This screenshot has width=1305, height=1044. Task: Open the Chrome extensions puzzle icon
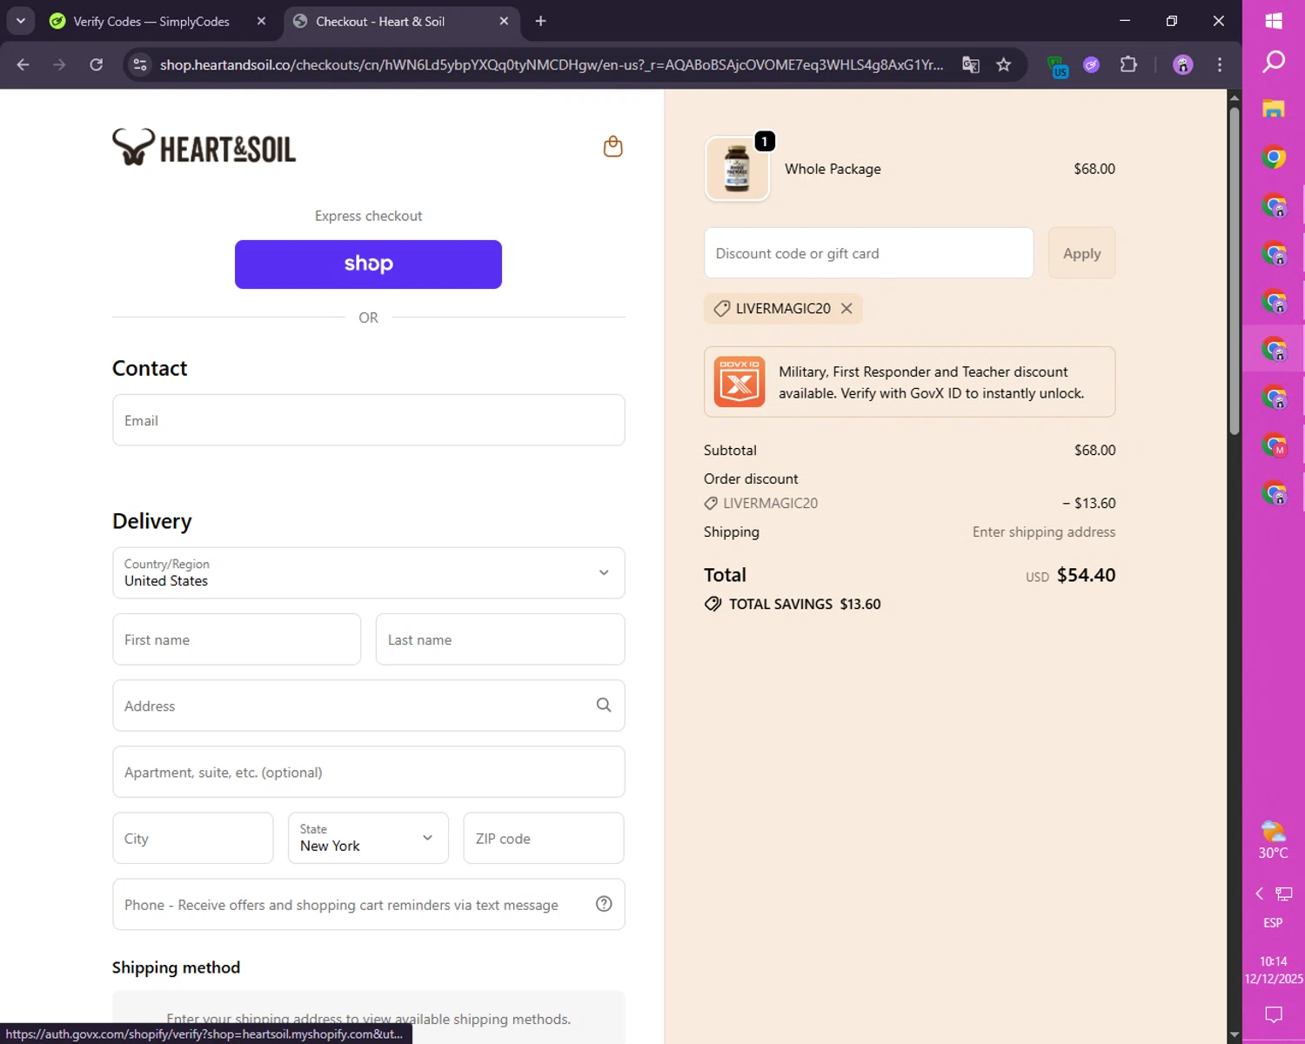pyautogui.click(x=1128, y=64)
